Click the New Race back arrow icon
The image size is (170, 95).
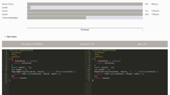point(5,37)
